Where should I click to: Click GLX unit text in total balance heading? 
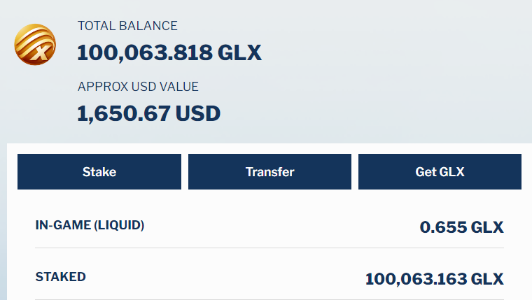tap(239, 53)
